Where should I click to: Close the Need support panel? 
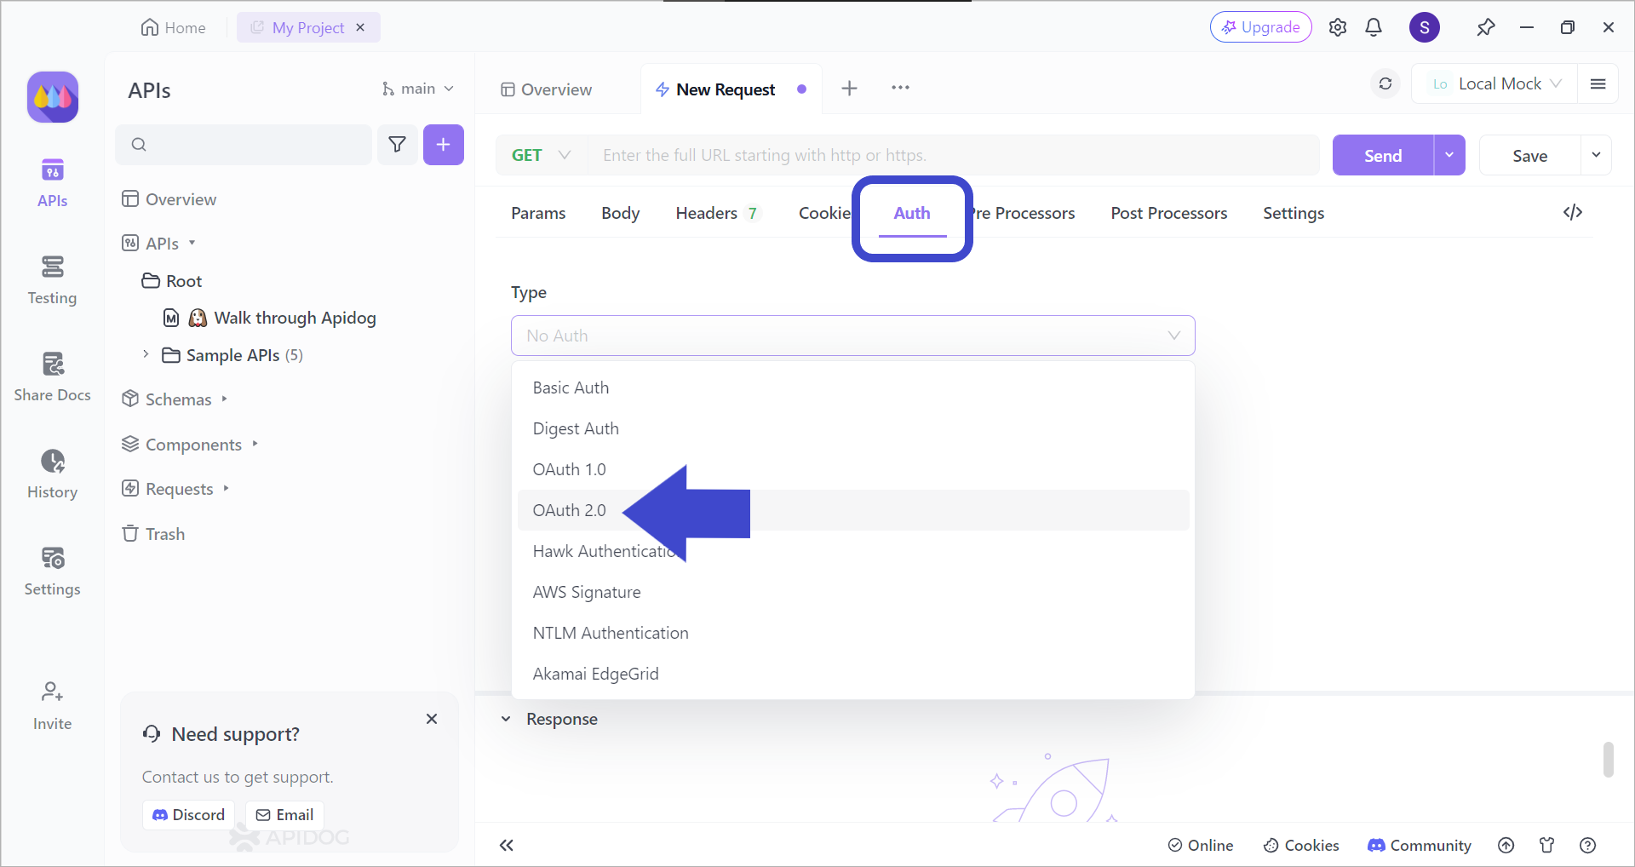pyautogui.click(x=432, y=719)
